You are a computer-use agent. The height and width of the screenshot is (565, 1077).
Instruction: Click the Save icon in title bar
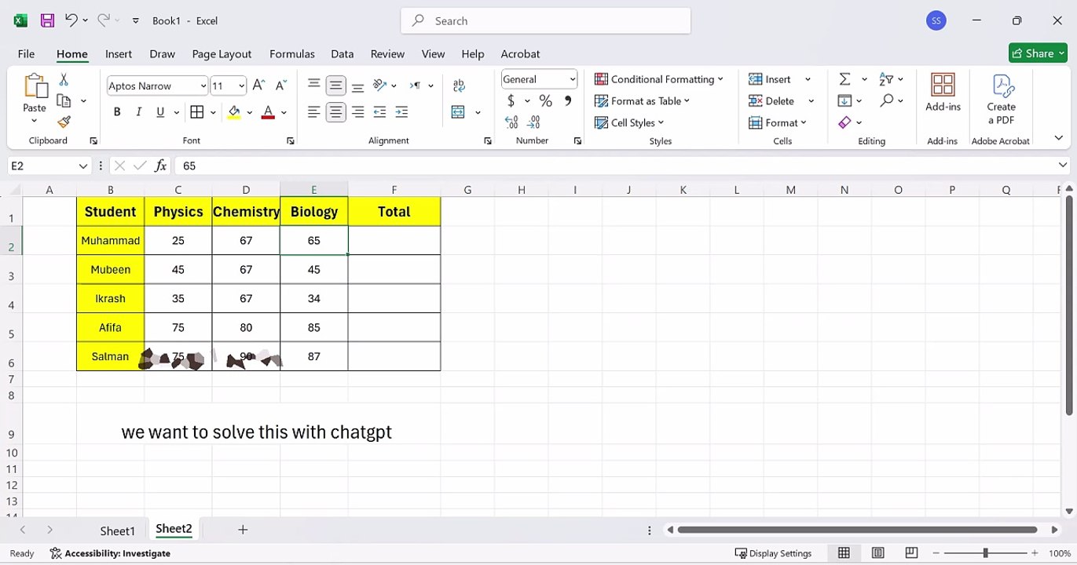point(47,20)
